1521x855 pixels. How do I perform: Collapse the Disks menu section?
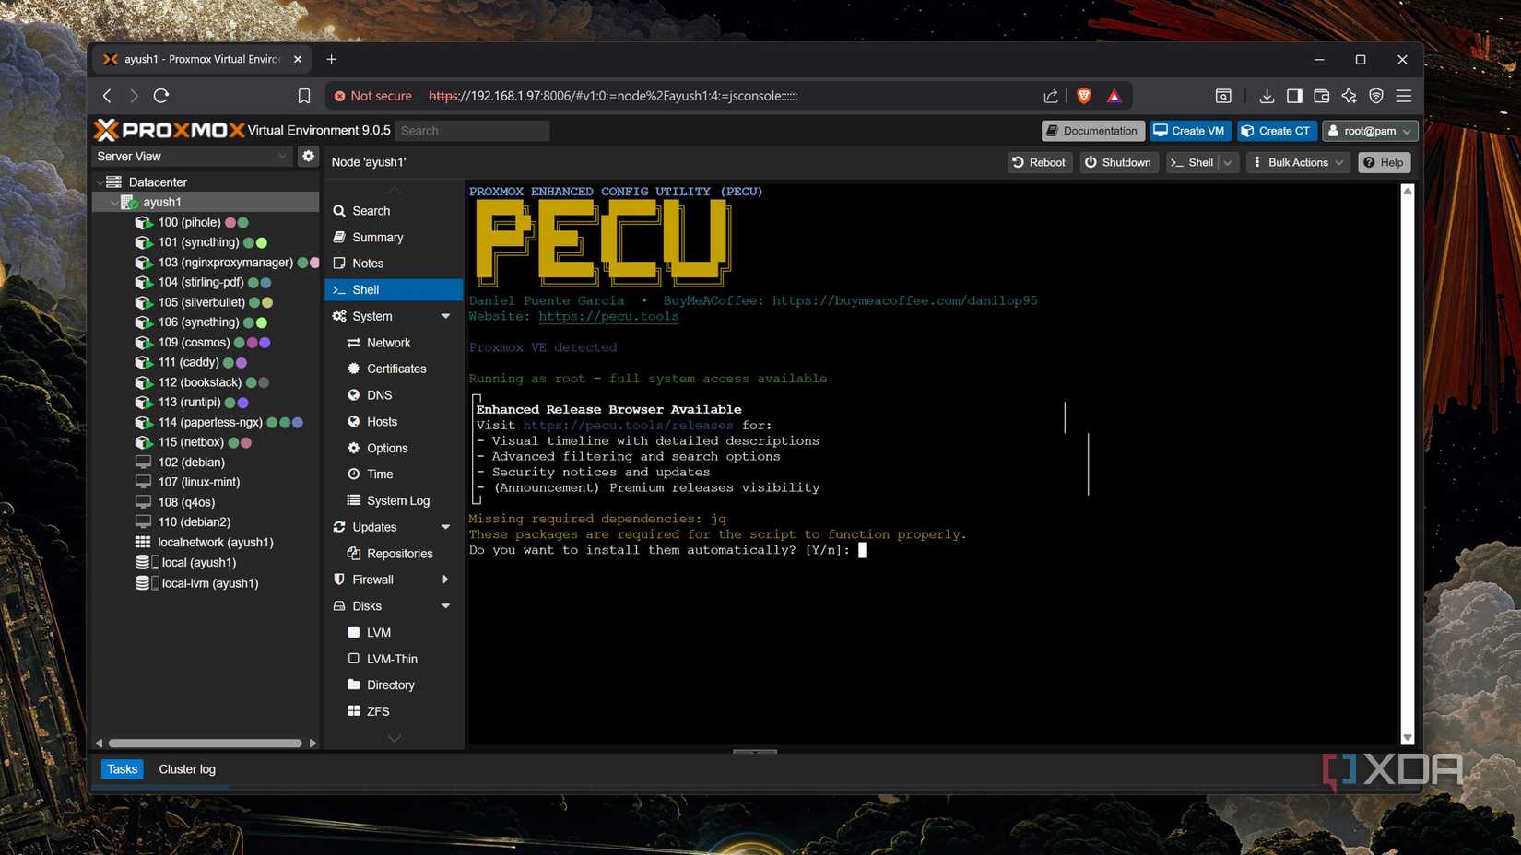446,606
